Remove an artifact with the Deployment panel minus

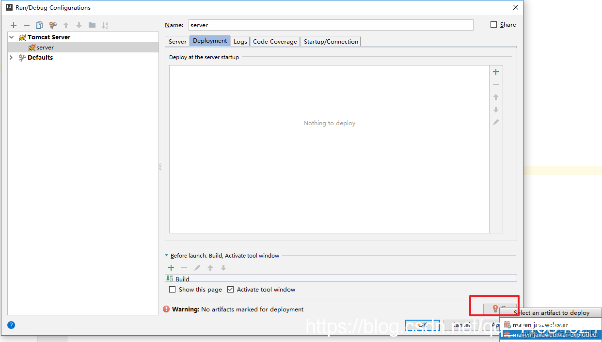(x=496, y=84)
